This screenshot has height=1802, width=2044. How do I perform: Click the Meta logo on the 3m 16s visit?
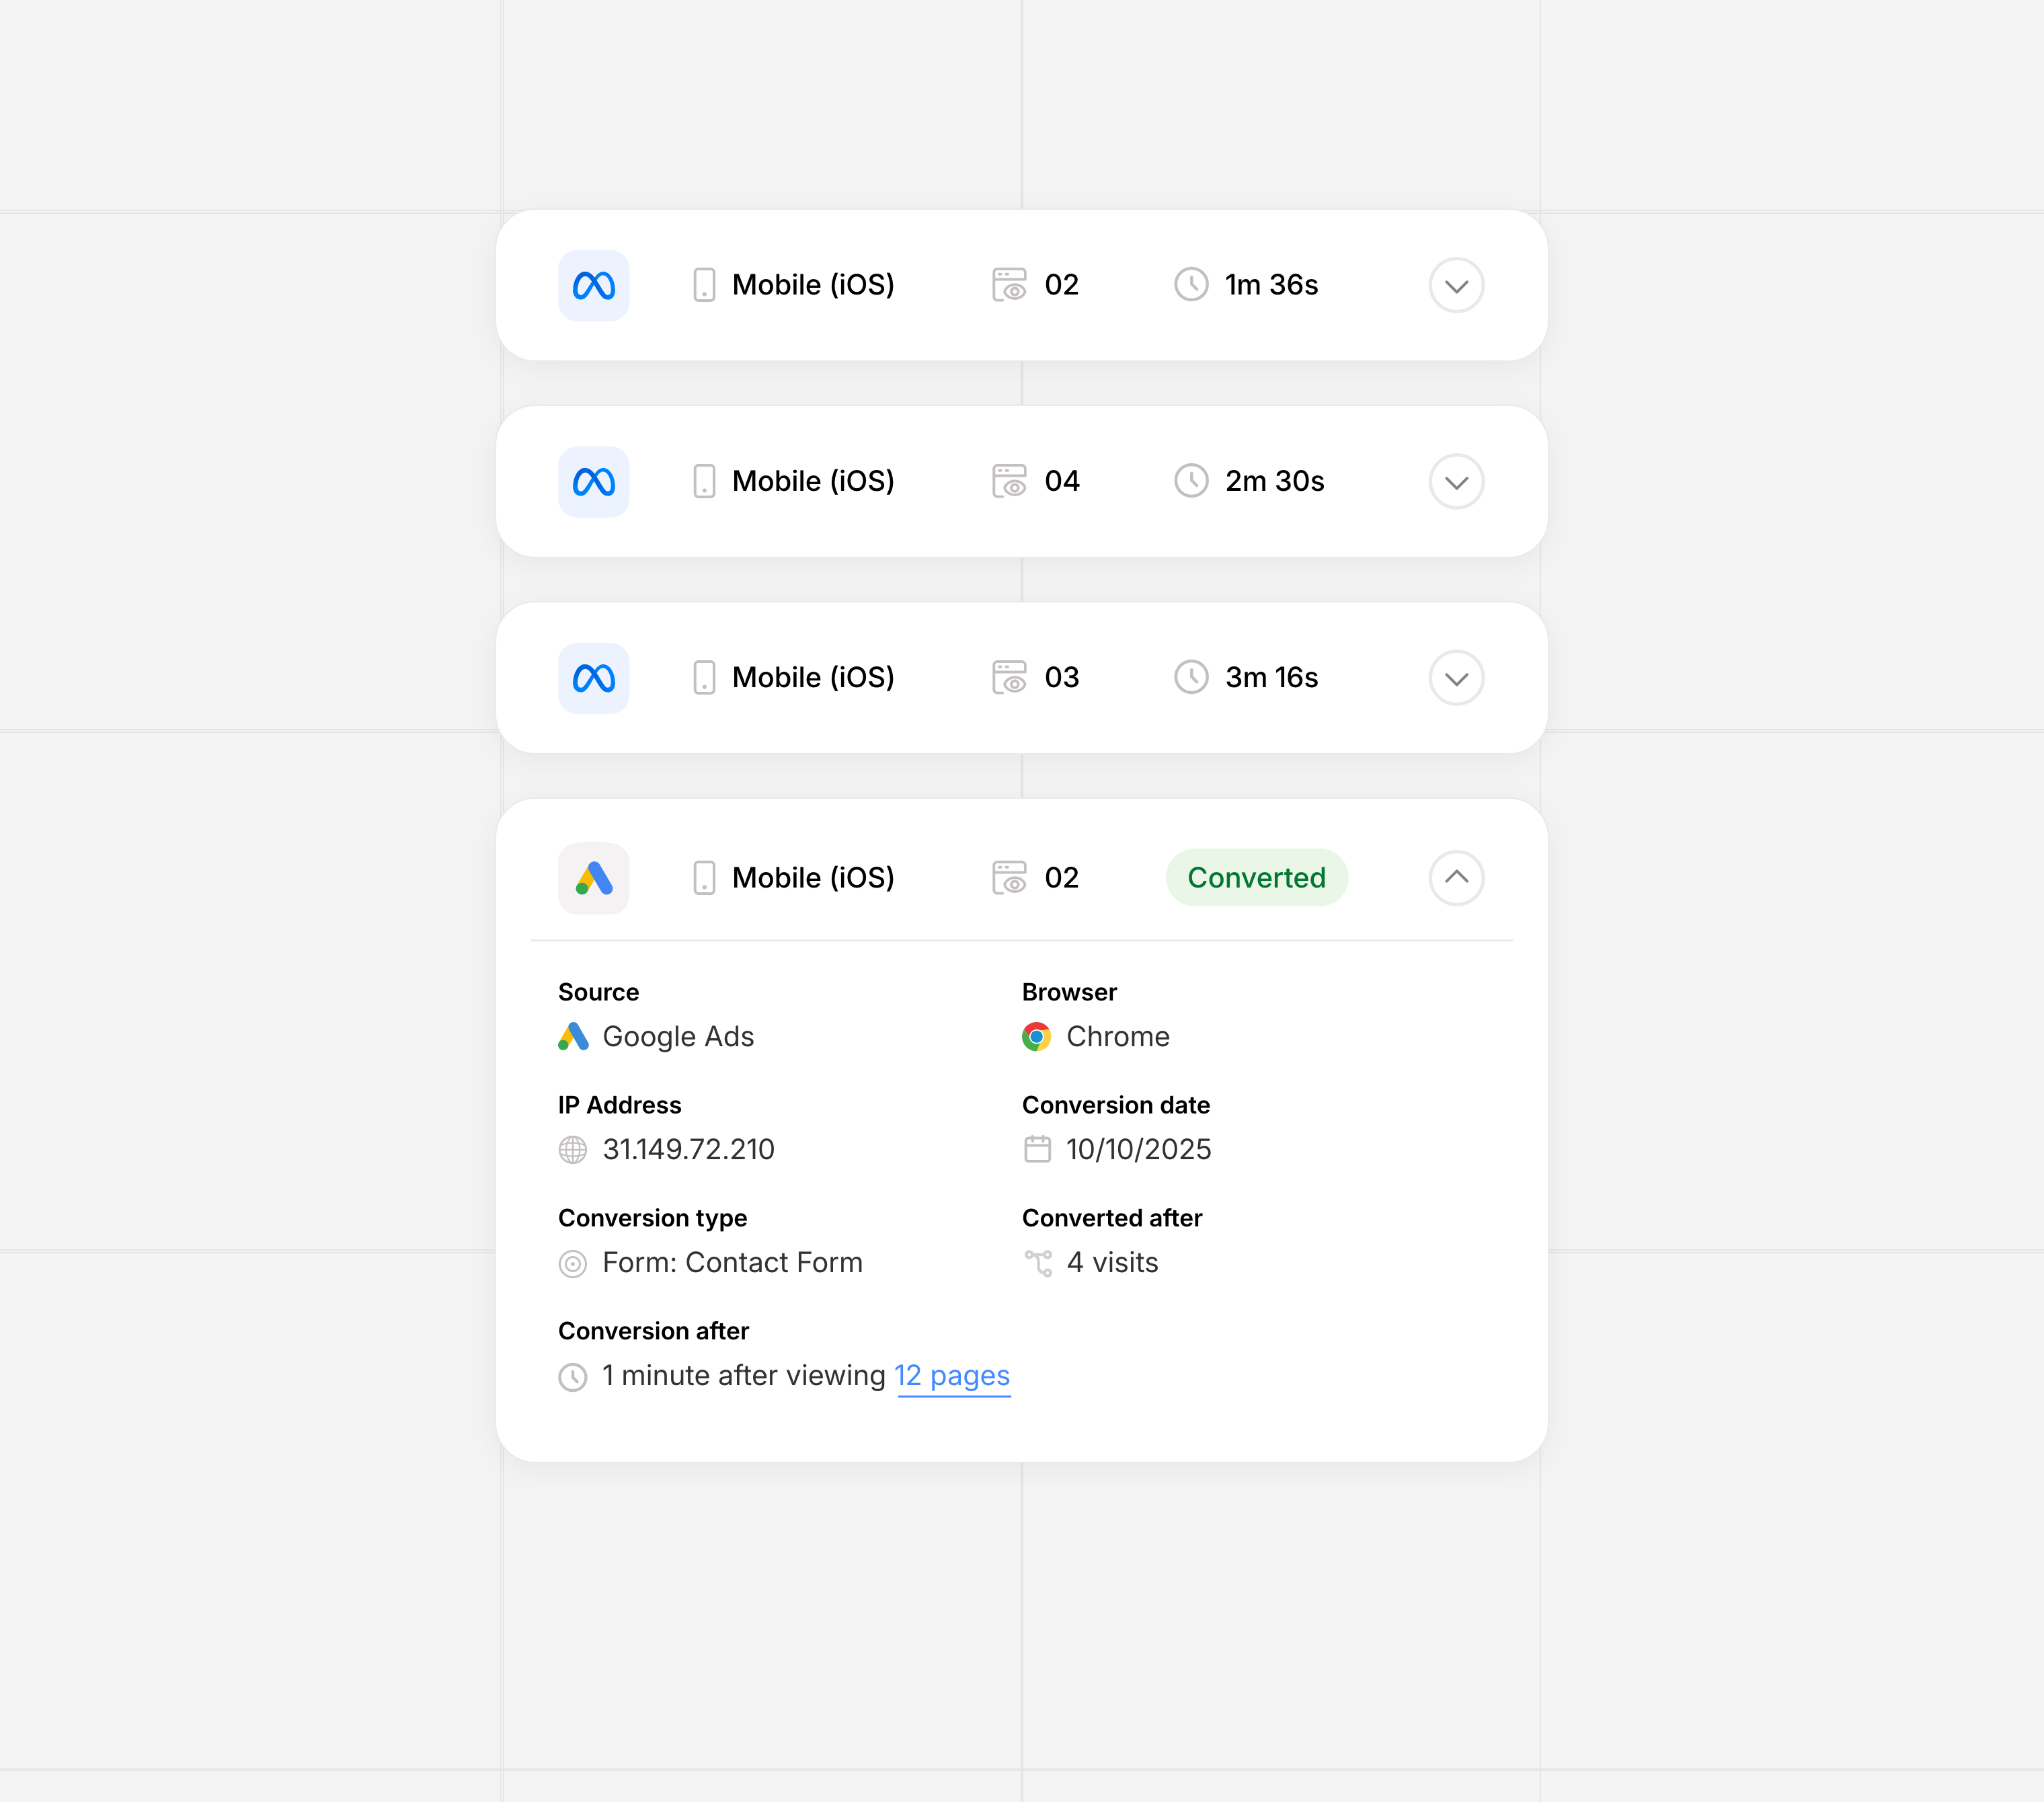click(x=593, y=678)
